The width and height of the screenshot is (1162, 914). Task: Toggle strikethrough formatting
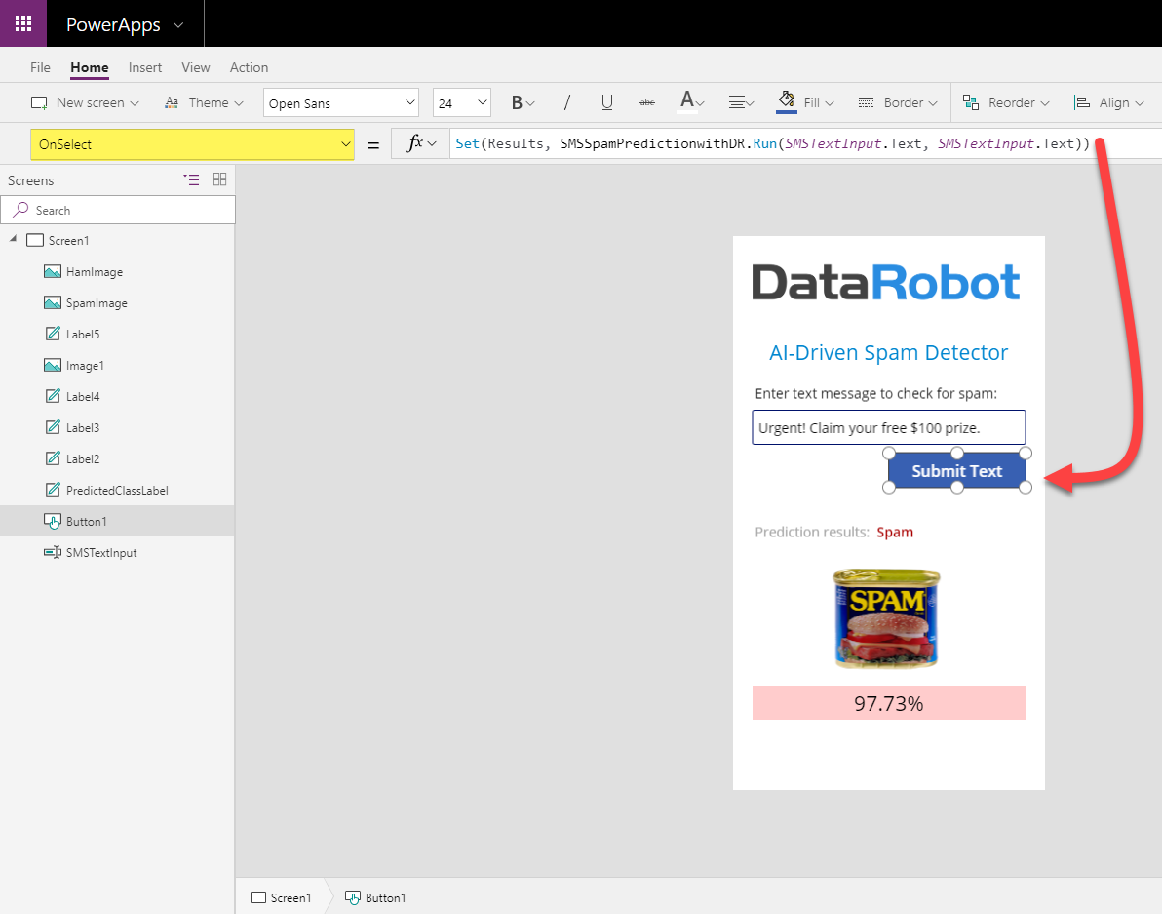tap(647, 103)
